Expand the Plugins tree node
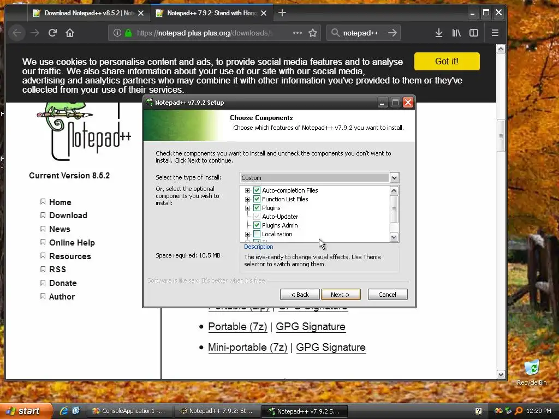 click(247, 208)
